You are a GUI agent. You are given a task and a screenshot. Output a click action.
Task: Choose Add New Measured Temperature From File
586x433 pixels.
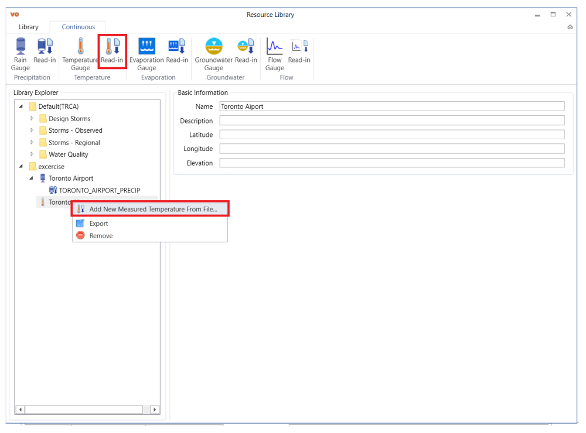[x=150, y=209]
